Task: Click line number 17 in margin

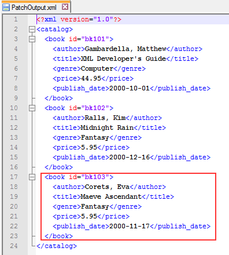Action: pos(14,177)
